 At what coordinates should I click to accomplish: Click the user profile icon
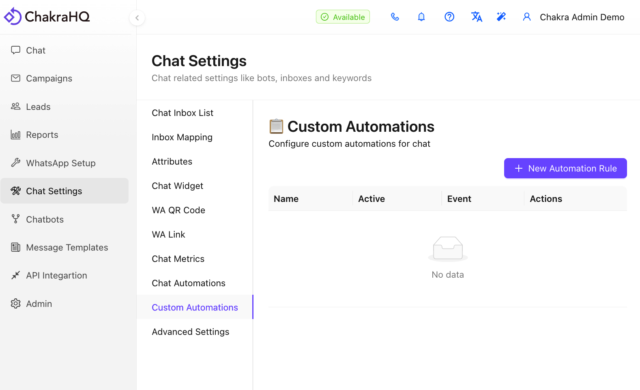pos(526,17)
